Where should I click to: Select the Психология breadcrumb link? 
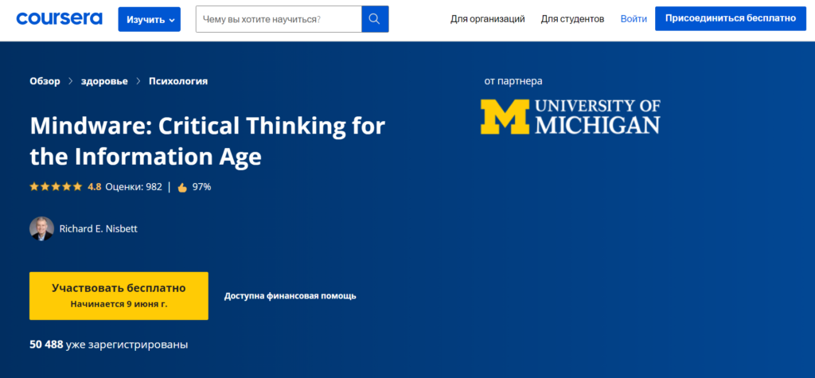(178, 81)
